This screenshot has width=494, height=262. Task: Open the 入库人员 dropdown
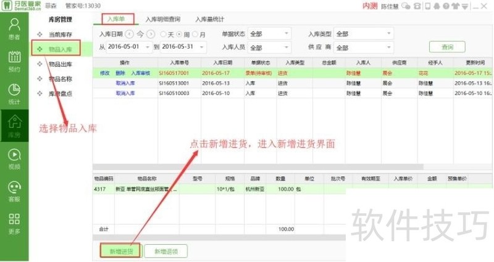pos(269,47)
